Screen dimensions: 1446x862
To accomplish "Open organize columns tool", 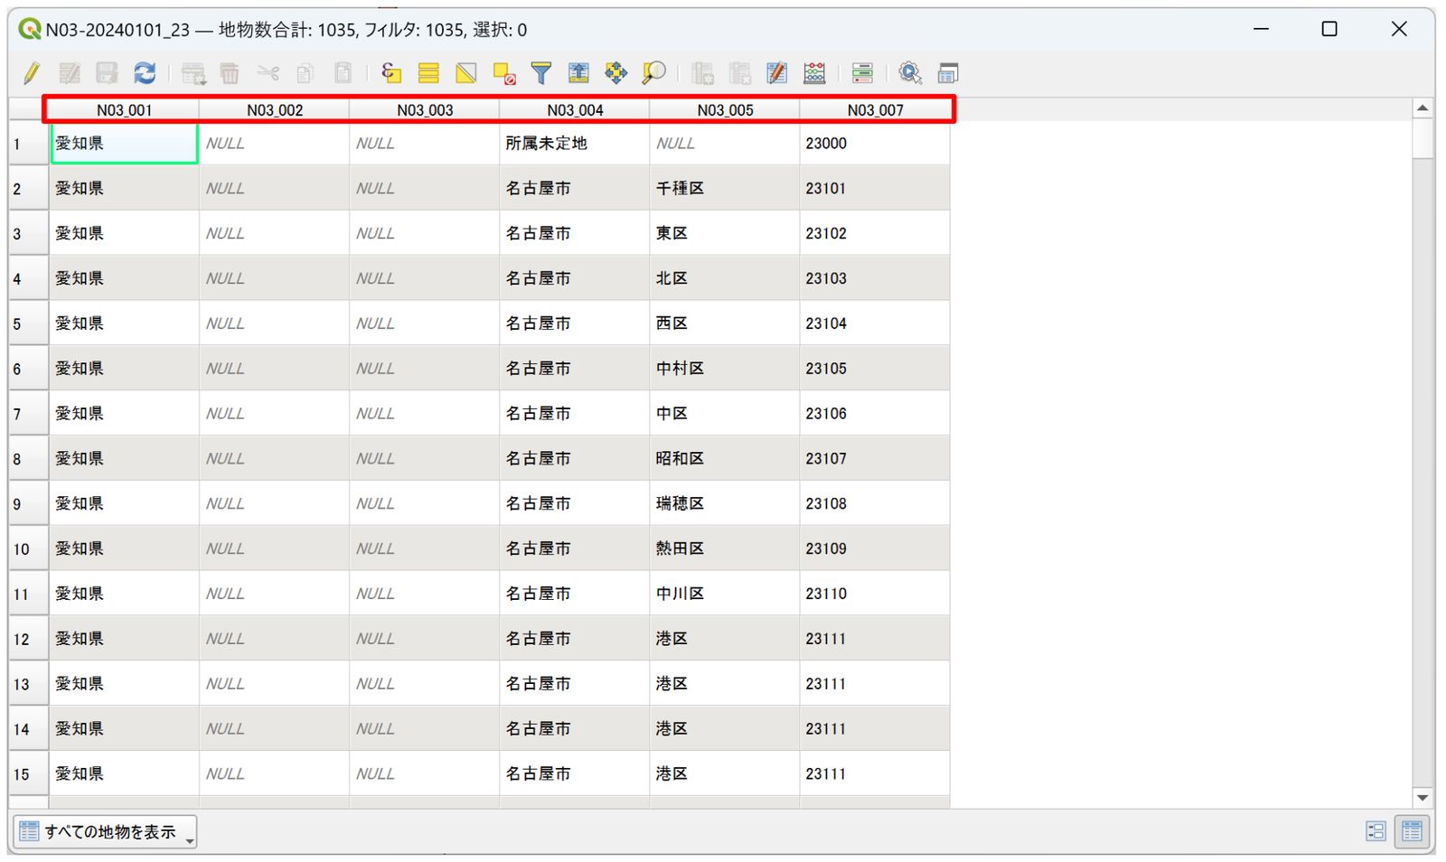I will [x=777, y=73].
